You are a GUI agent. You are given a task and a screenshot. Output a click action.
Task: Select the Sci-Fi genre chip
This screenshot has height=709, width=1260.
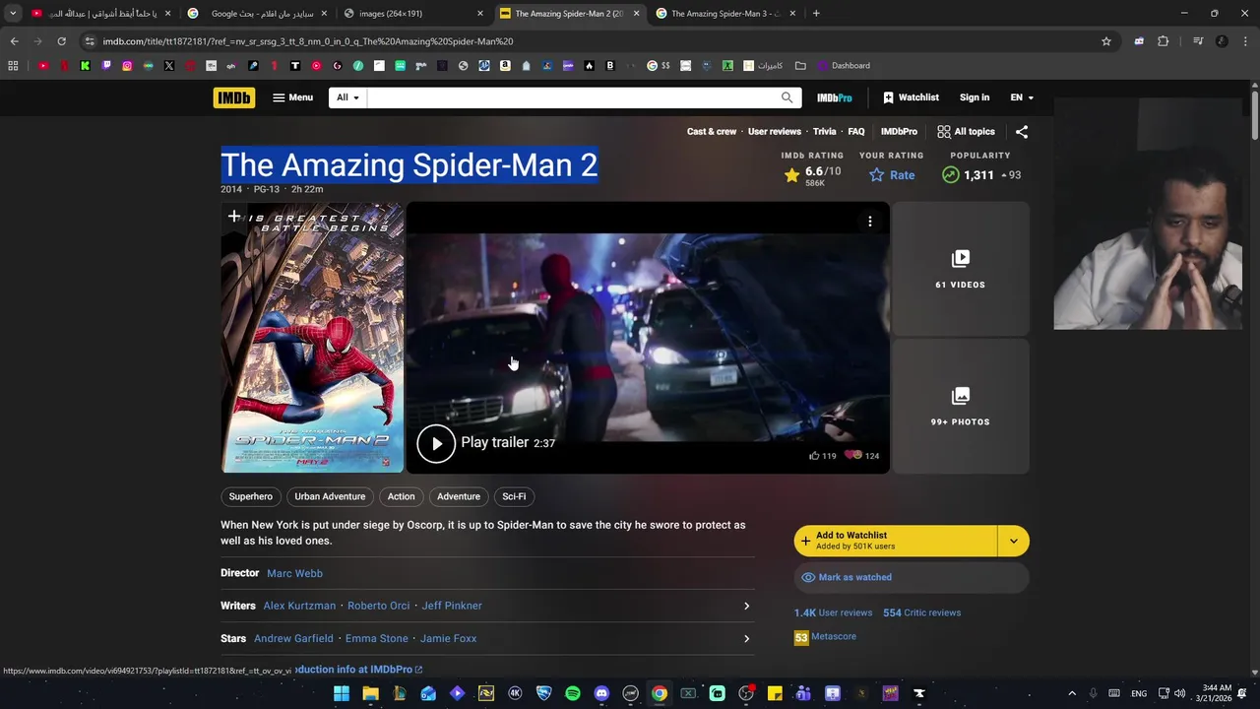(514, 496)
